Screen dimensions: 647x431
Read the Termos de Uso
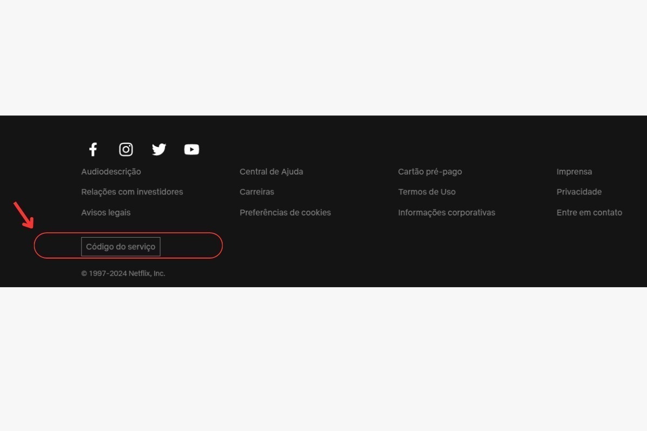click(426, 192)
